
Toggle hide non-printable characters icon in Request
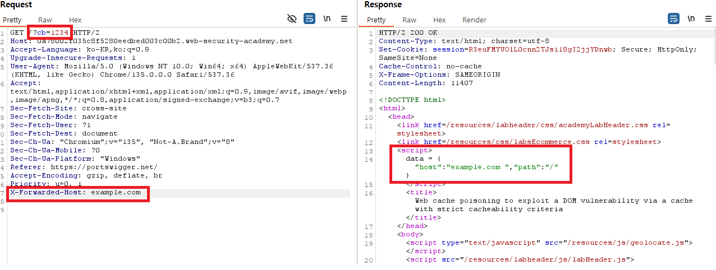pyautogui.click(x=292, y=18)
